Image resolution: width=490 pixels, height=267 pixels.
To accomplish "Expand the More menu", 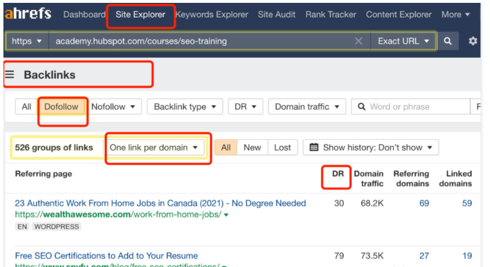I will point(456,14).
